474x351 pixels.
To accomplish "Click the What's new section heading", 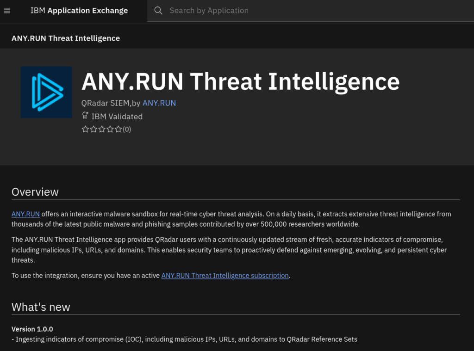I will [x=41, y=307].
